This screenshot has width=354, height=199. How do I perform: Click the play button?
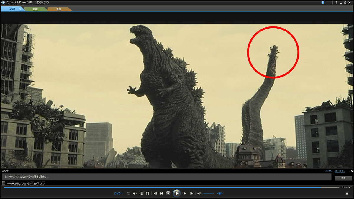[x=176, y=193]
